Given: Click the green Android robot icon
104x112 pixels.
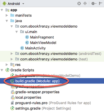Looking at the screenshot, I should tap(4, 4).
